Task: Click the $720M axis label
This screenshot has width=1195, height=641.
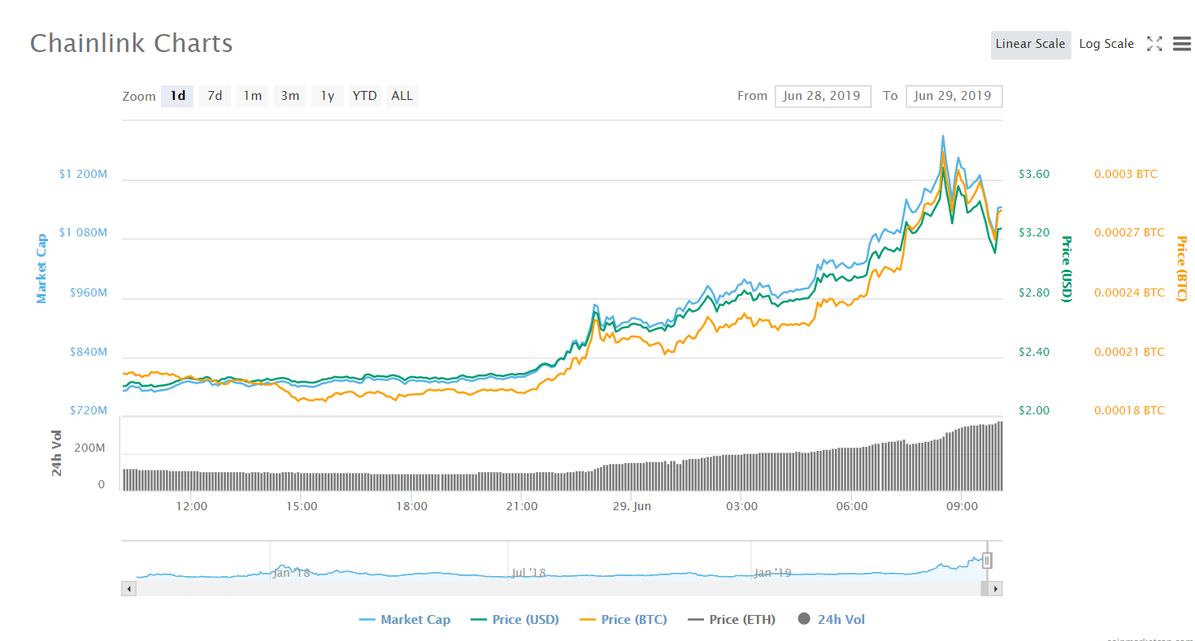Action: (89, 410)
